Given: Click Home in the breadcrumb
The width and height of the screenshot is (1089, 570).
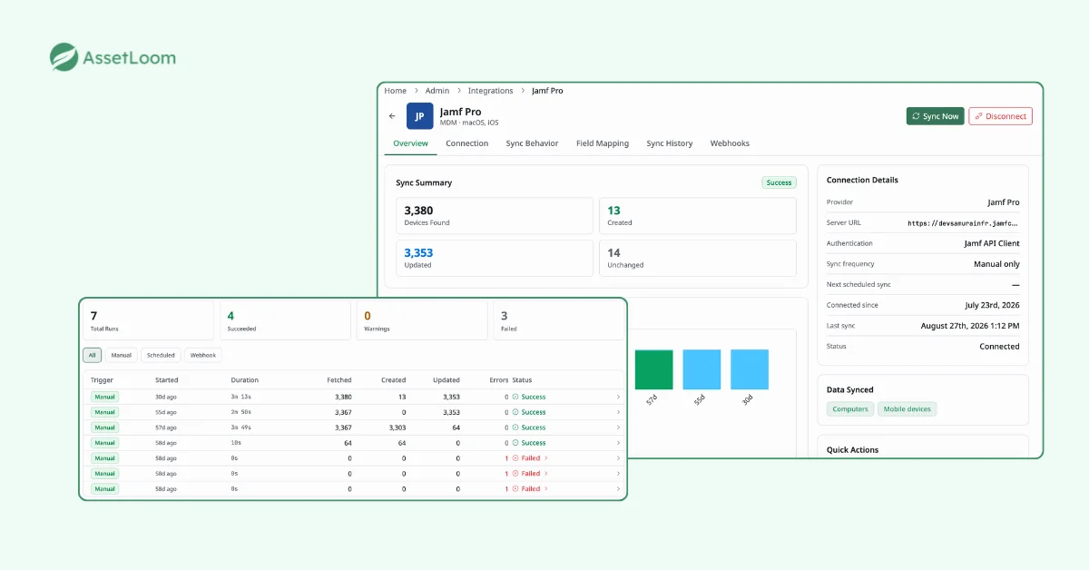Looking at the screenshot, I should coord(395,91).
